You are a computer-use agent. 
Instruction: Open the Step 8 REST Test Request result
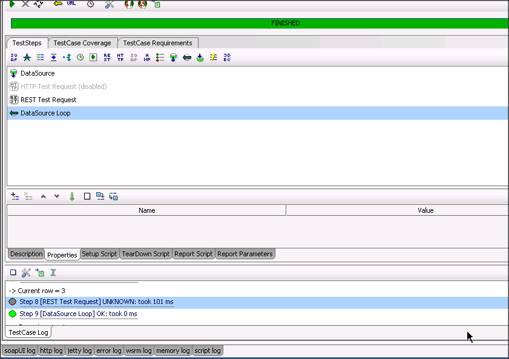96,302
